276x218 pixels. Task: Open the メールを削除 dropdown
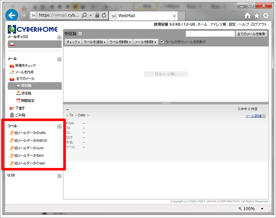click(x=145, y=42)
